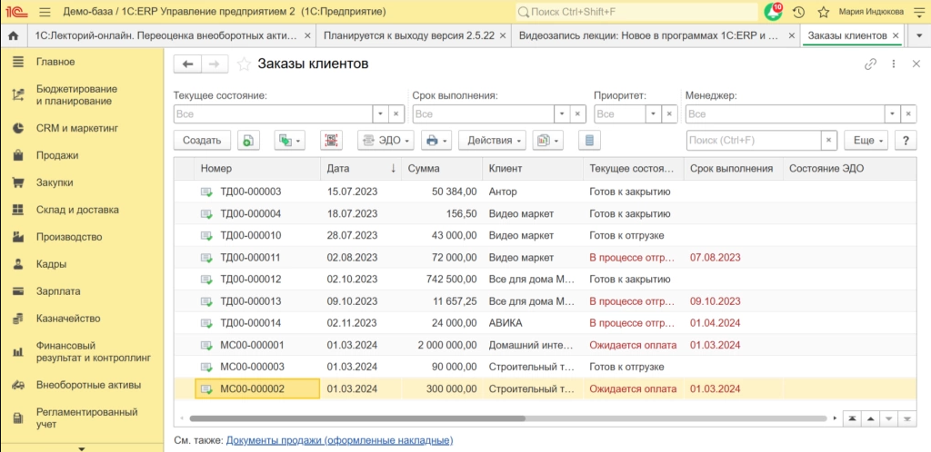Select order row ТД00-000012
This screenshot has height=452, width=931.
pyautogui.click(x=546, y=279)
